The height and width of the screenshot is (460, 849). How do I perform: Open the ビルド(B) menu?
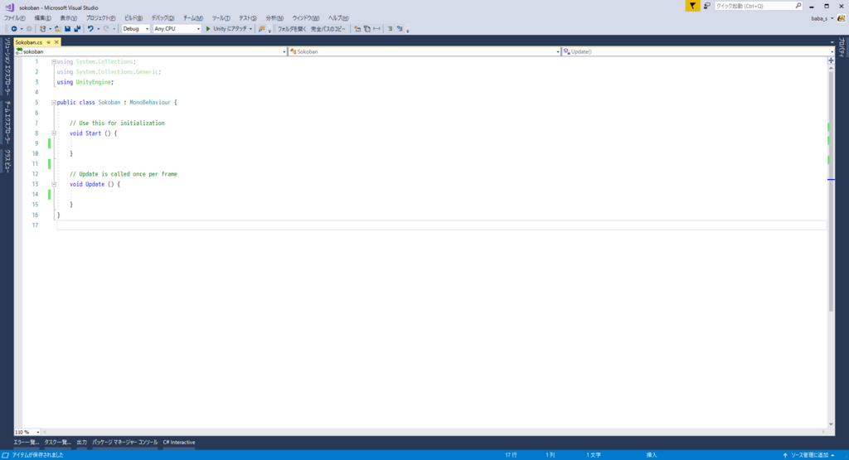tap(133, 18)
